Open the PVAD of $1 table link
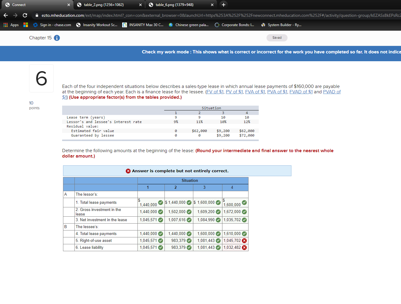This screenshot has height=304, width=401. pyautogui.click(x=332, y=92)
